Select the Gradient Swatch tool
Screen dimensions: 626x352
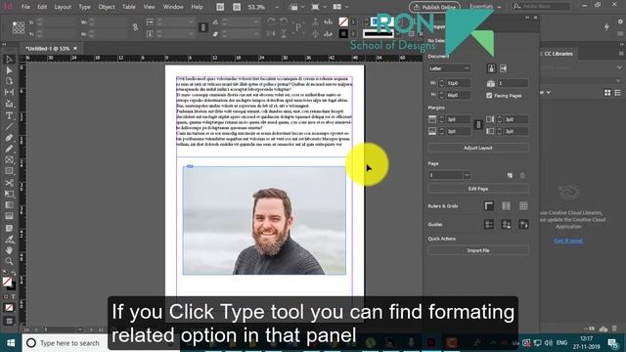point(9,205)
